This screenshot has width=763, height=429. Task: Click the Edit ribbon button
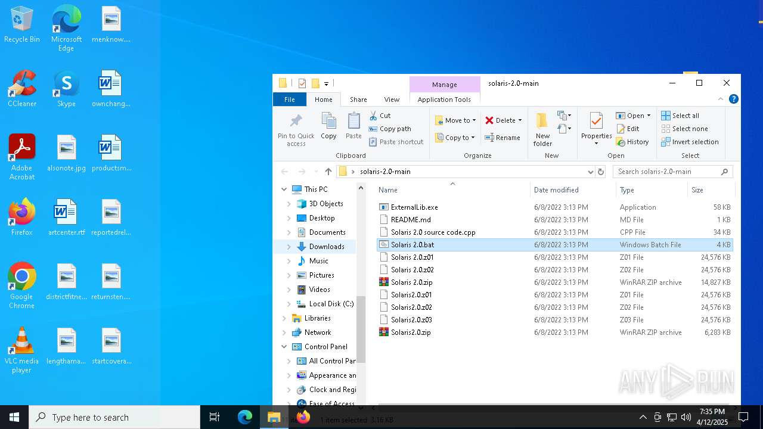[628, 129]
